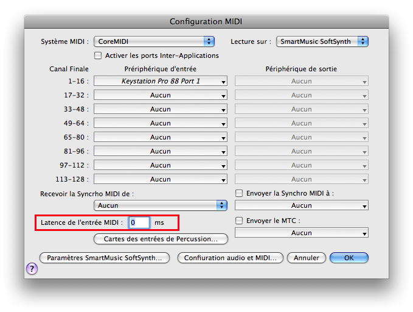Expand input device dropdown for channels 33-48
413x312 pixels.
point(161,109)
